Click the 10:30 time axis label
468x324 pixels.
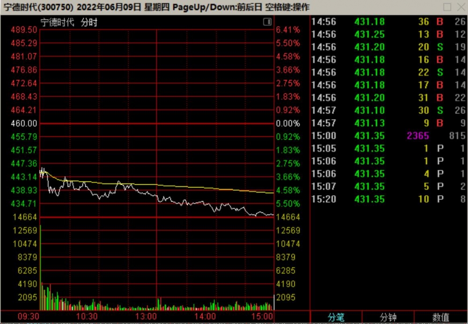[87, 316]
